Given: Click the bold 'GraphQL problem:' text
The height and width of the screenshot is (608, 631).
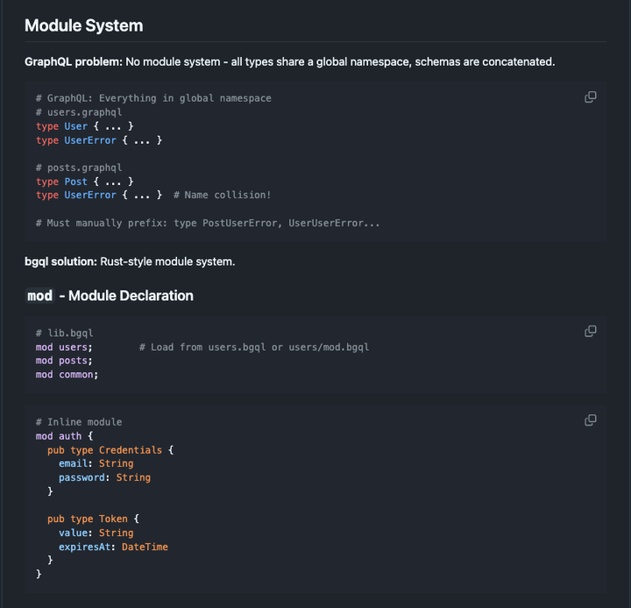Looking at the screenshot, I should 74,61.
